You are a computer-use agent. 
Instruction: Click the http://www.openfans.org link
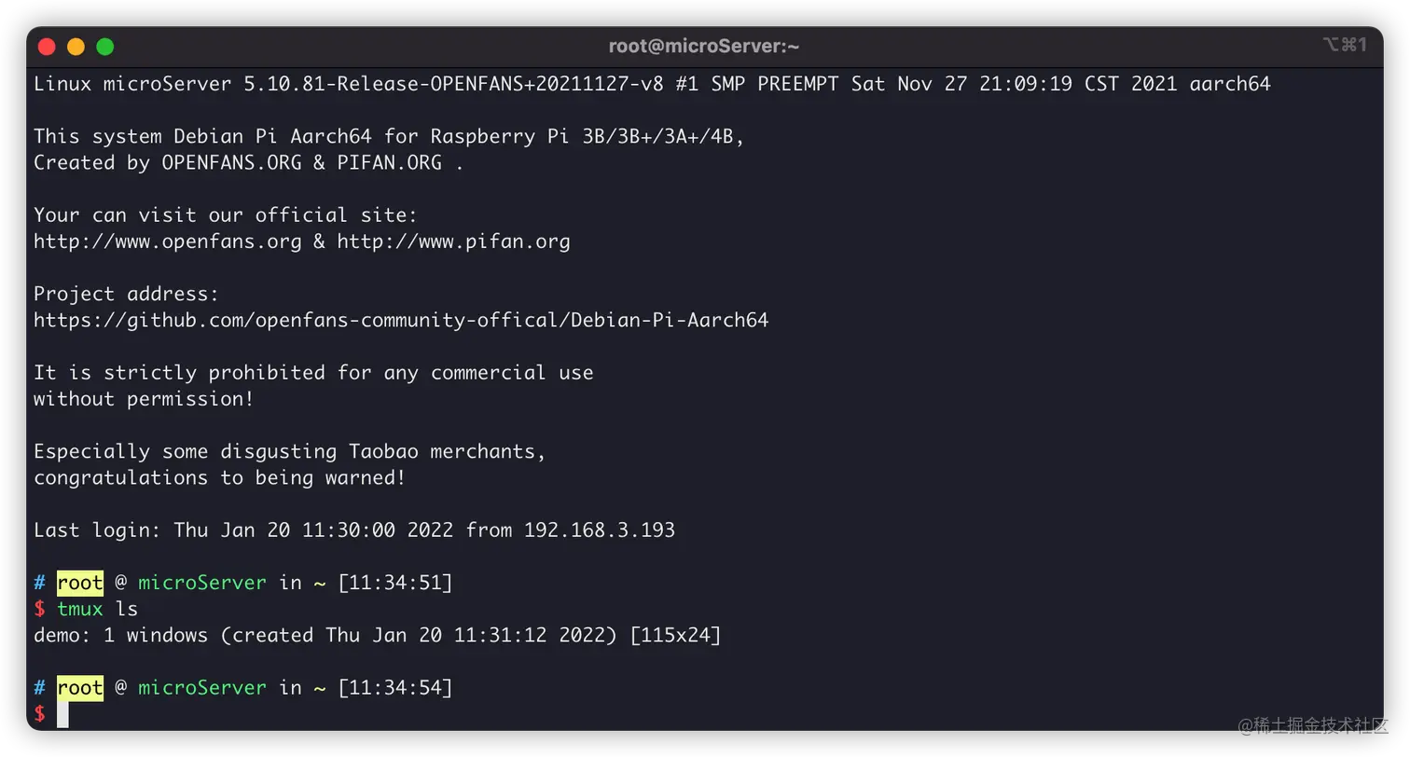(x=168, y=241)
